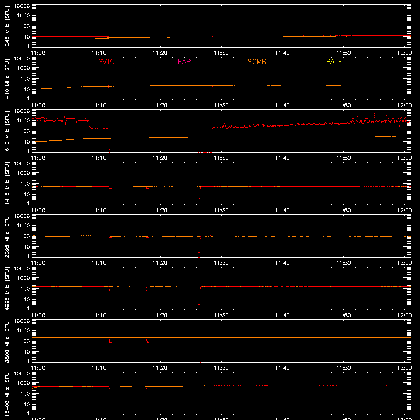Click the 100 tick label of 610 MHz plot
The image size is (420, 420).
[x=25, y=131]
